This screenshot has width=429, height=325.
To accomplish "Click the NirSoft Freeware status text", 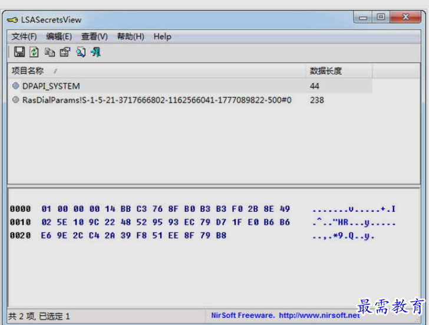I will 243,316.
